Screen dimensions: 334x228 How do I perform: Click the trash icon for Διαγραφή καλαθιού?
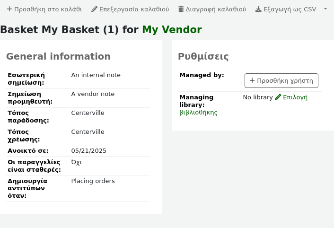coord(181,9)
